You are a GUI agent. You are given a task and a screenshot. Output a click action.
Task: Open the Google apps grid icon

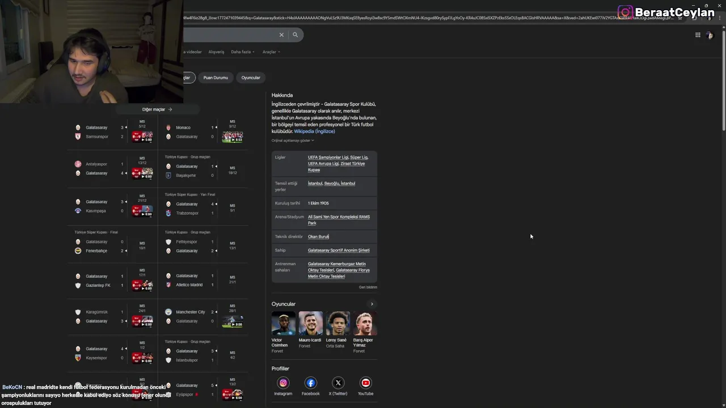[698, 35]
